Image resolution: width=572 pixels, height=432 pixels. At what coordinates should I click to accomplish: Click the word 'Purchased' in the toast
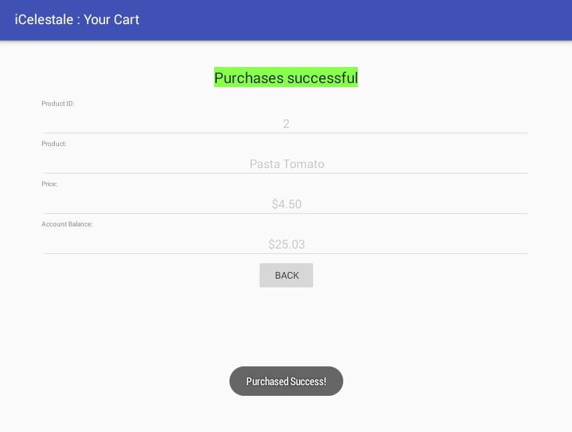268,382
